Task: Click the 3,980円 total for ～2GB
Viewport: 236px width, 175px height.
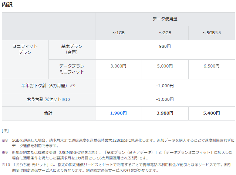Action: pos(165,113)
